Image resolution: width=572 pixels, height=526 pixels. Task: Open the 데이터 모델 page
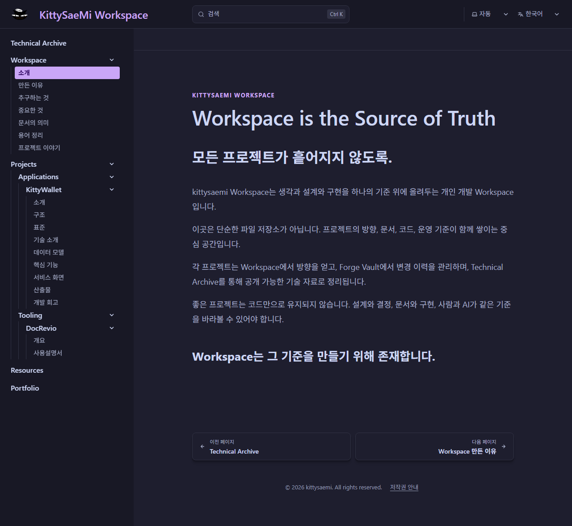49,252
